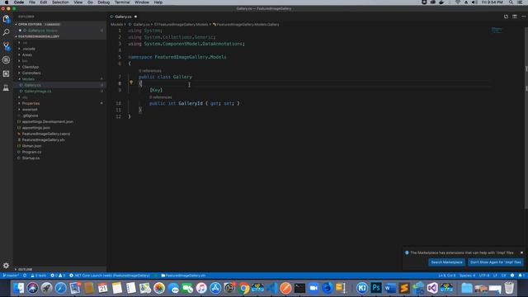Click the .NET Core Launch status item
The height and width of the screenshot is (297, 528).
click(109, 276)
